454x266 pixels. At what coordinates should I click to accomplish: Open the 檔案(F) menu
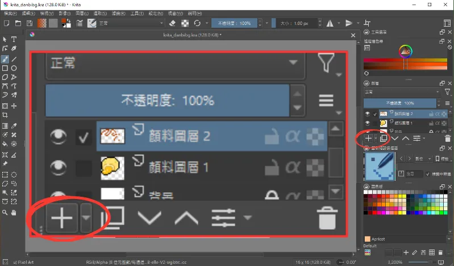[11, 12]
